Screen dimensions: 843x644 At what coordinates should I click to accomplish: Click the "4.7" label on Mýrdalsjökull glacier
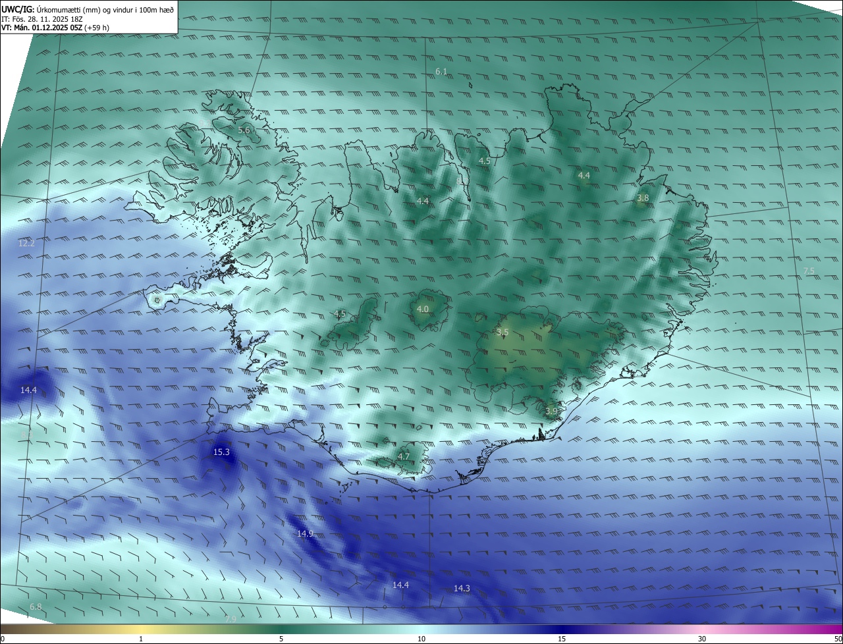404,456
